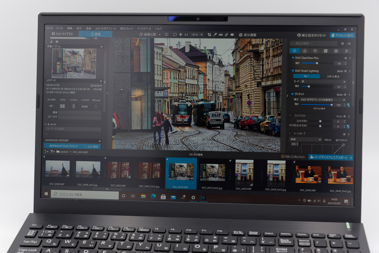The image size is (379, 253).
Task: Toggle active corrections only switch
Action: click(x=349, y=44)
